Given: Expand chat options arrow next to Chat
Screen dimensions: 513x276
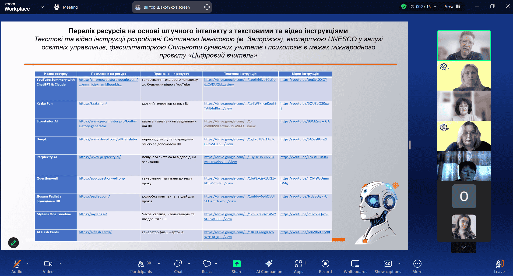Looking at the screenshot, I should 189,264.
